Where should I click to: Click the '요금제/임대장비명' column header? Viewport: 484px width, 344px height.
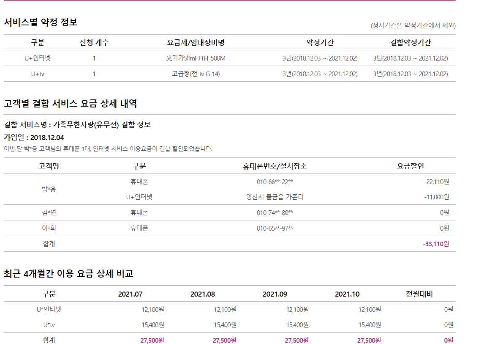pos(196,43)
